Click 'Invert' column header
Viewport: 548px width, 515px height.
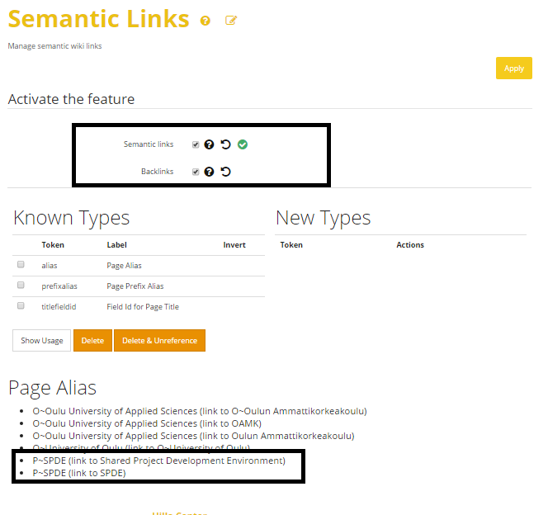[234, 245]
